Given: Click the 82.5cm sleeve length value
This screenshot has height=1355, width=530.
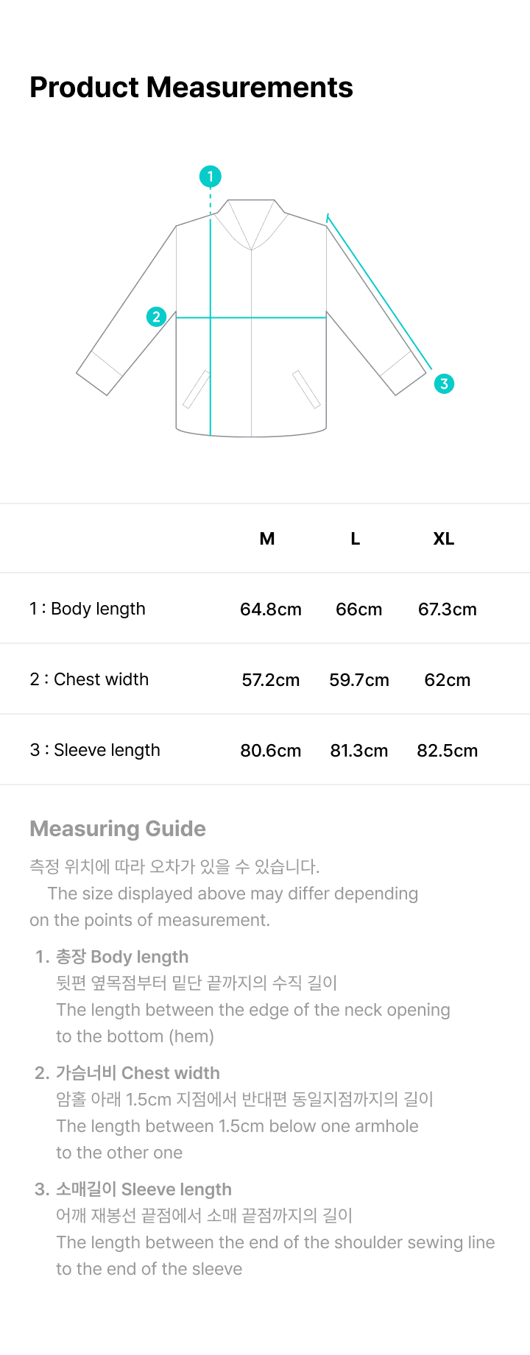Looking at the screenshot, I should [448, 751].
